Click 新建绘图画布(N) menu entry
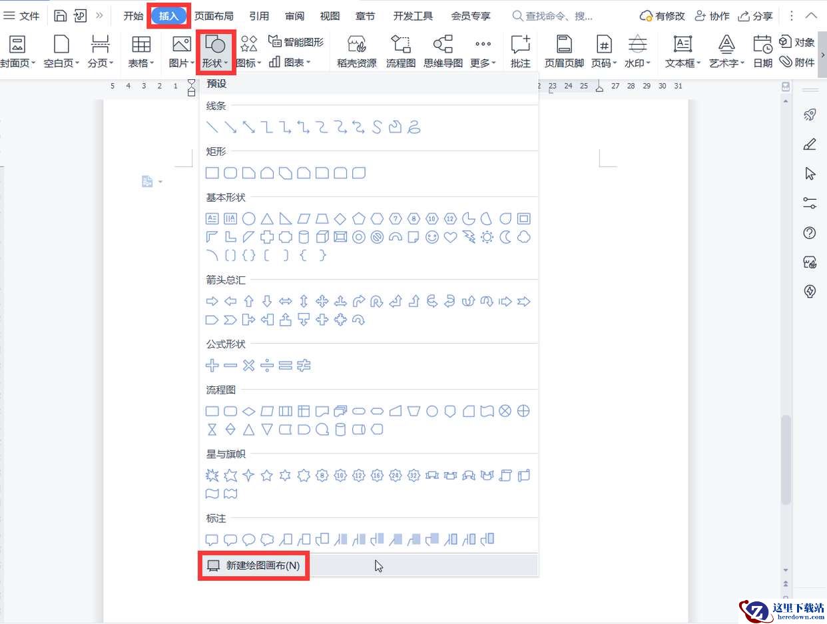The width and height of the screenshot is (827, 624). [x=369, y=565]
